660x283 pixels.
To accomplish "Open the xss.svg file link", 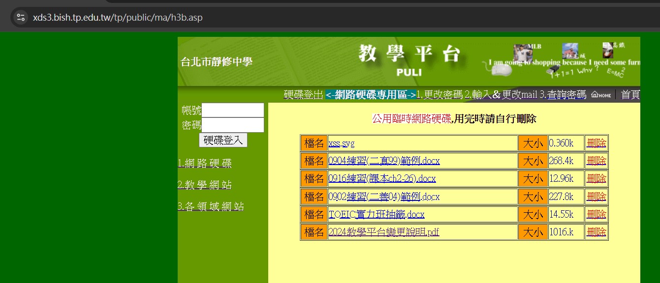I will click(342, 143).
